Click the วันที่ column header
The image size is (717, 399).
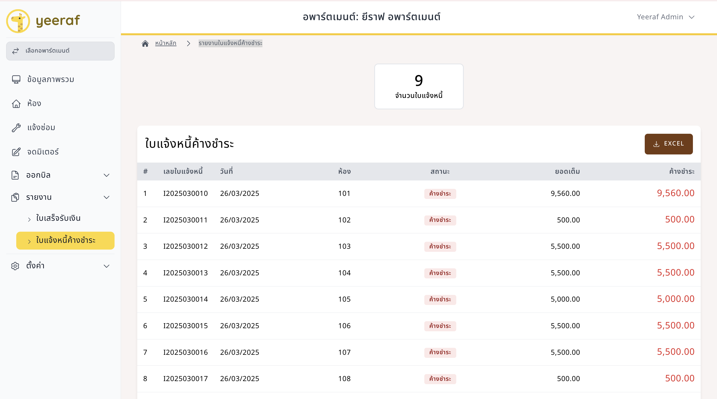(226, 171)
